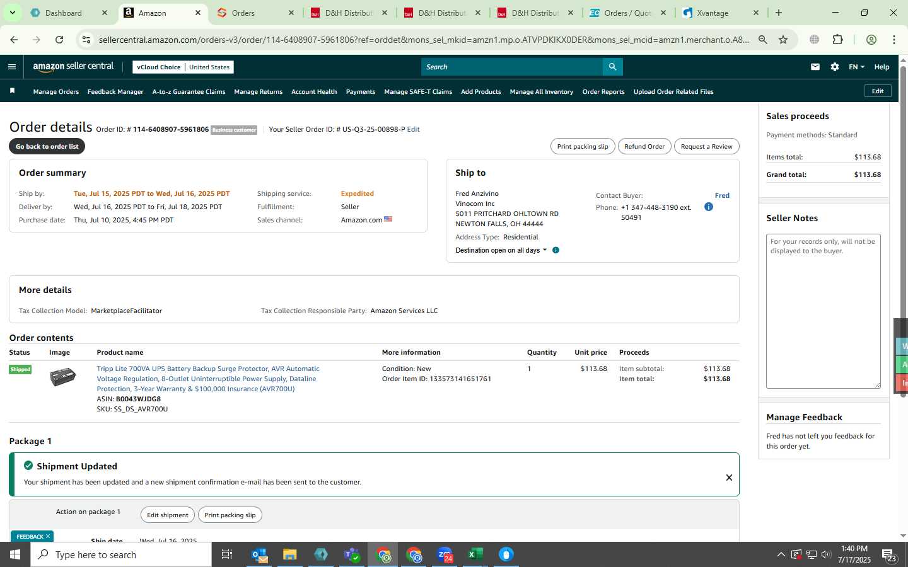The height and width of the screenshot is (567, 908).
Task: Click the Refund Order button
Action: (x=644, y=146)
